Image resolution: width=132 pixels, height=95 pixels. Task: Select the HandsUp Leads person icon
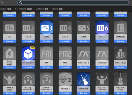tap(10, 80)
